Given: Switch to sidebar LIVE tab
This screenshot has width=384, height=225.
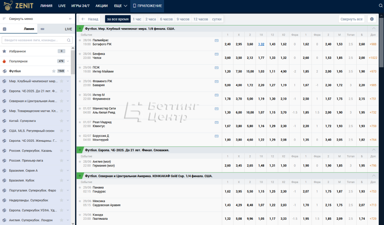Looking at the screenshot, I should click(56, 29).
